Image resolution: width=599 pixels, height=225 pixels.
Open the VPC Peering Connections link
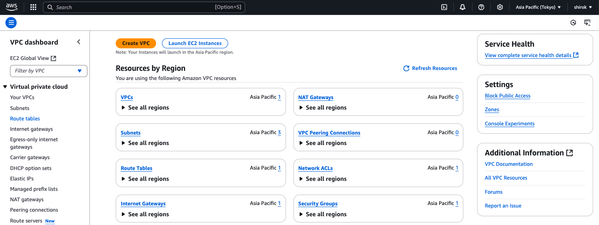pyautogui.click(x=329, y=133)
